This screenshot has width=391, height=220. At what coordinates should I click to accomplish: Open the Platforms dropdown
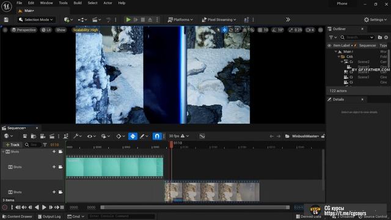tap(180, 20)
